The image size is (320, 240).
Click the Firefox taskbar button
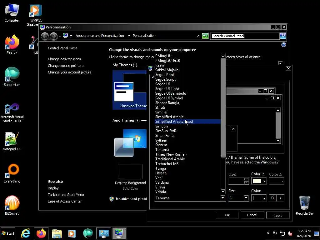(41, 233)
